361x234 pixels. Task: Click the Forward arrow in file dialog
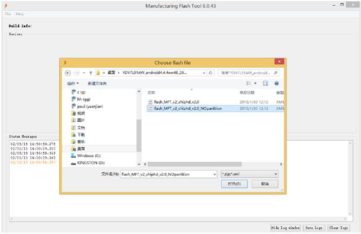tap(77, 73)
